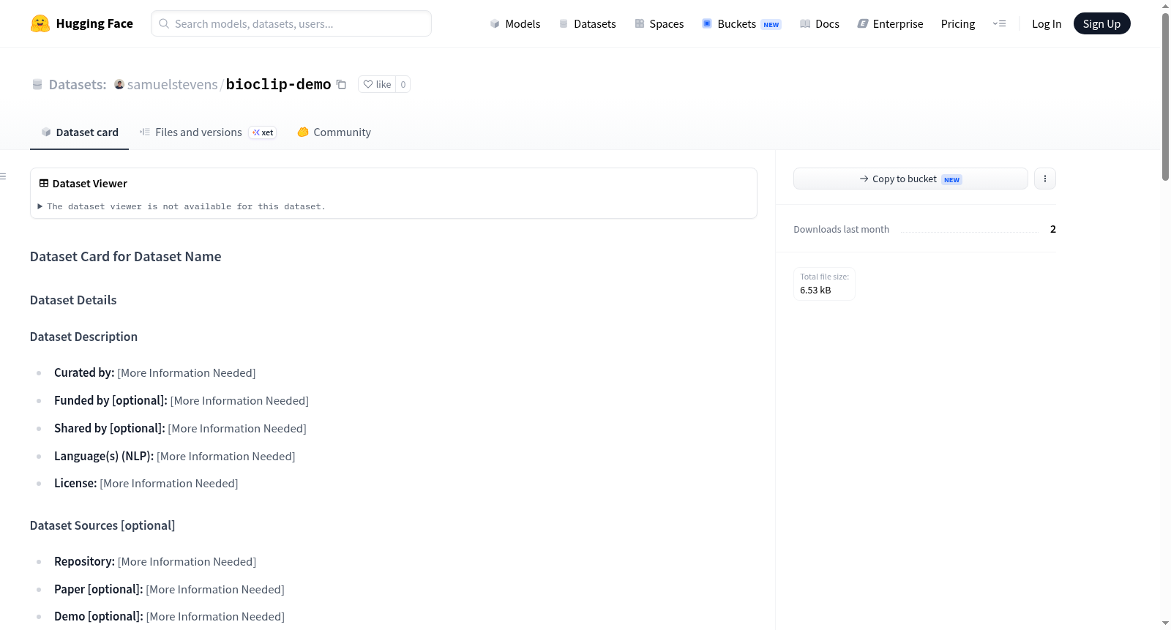Click the xet badge
This screenshot has height=630, width=1171.
263,132
